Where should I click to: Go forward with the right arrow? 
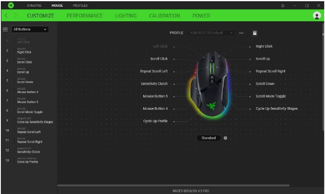click(x=15, y=15)
